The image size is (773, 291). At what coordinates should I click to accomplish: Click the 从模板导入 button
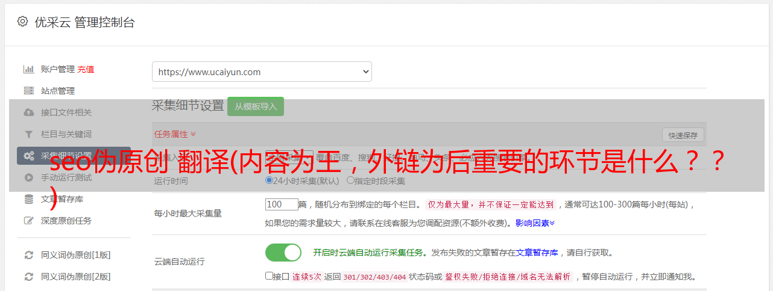point(256,106)
